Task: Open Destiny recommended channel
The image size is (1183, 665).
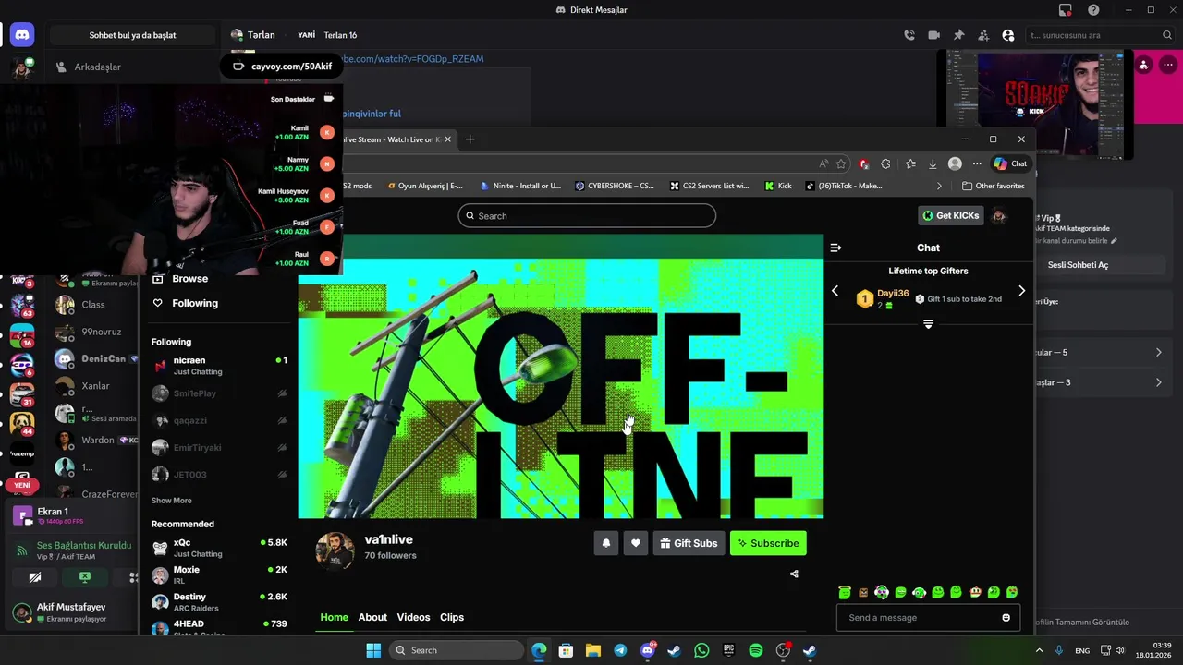Action: pyautogui.click(x=219, y=602)
